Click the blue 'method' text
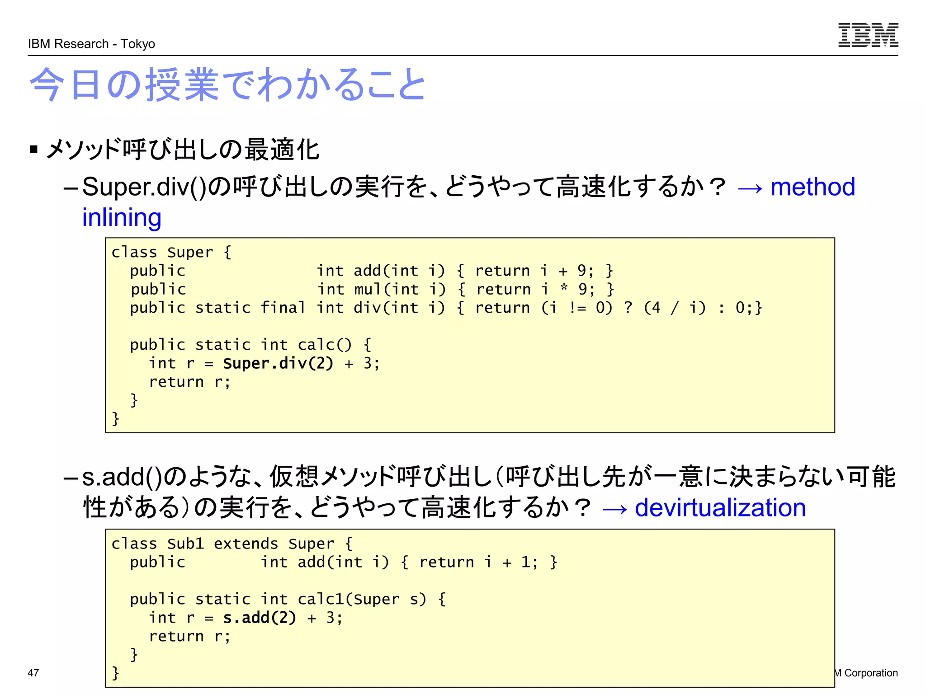This screenshot has width=926, height=694. click(813, 187)
